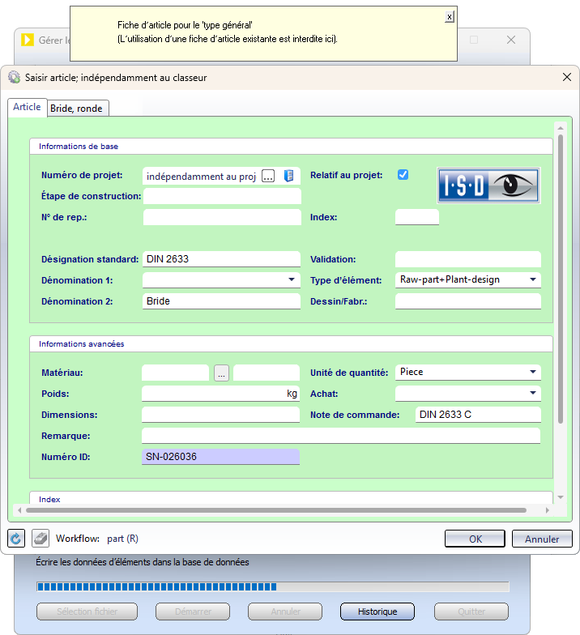Click the horizontal scrollbar of the form

(x=276, y=510)
